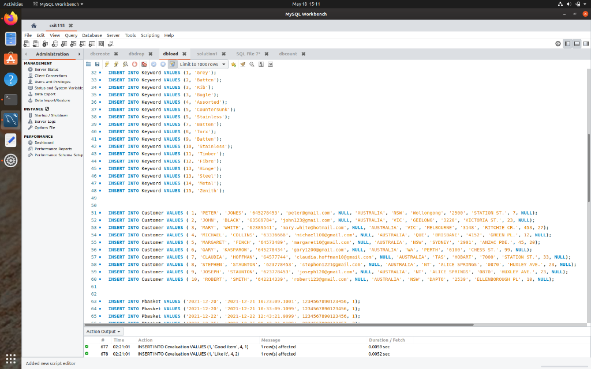The height and width of the screenshot is (369, 591).
Task: Toggle the left sidebar panel visibility
Action: [x=568, y=43]
